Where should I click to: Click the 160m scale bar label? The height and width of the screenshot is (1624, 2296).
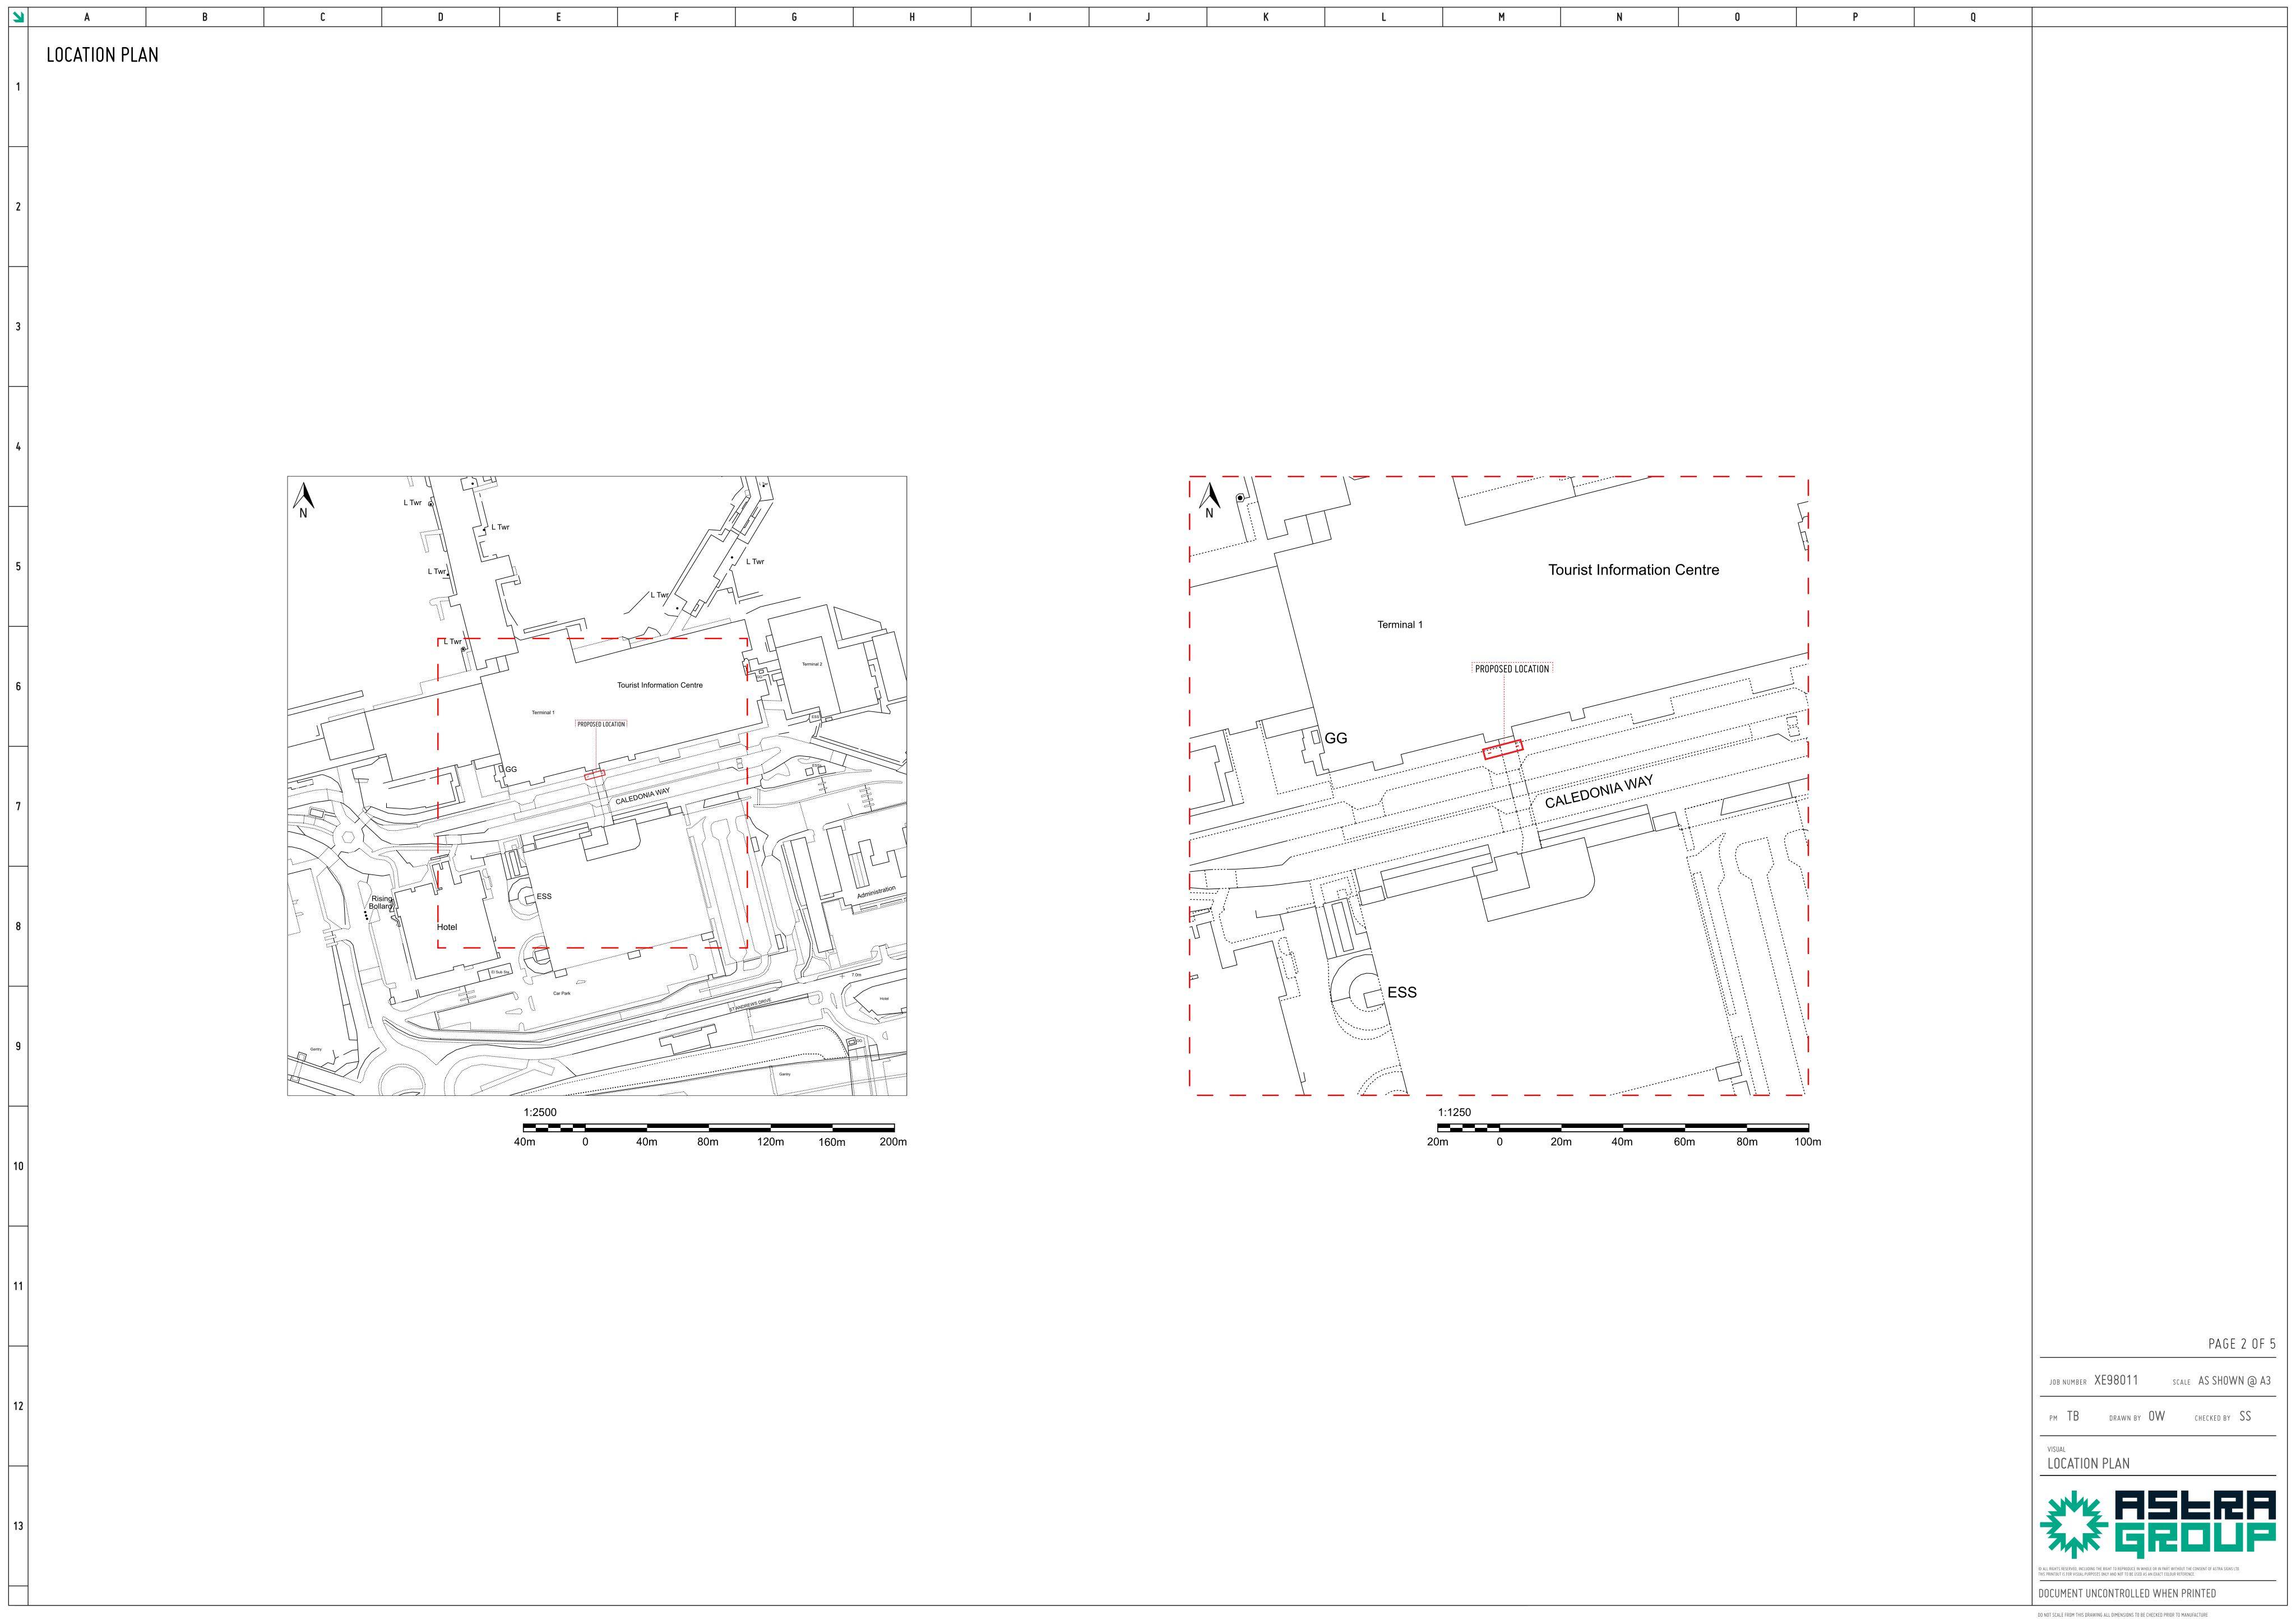click(x=832, y=1142)
